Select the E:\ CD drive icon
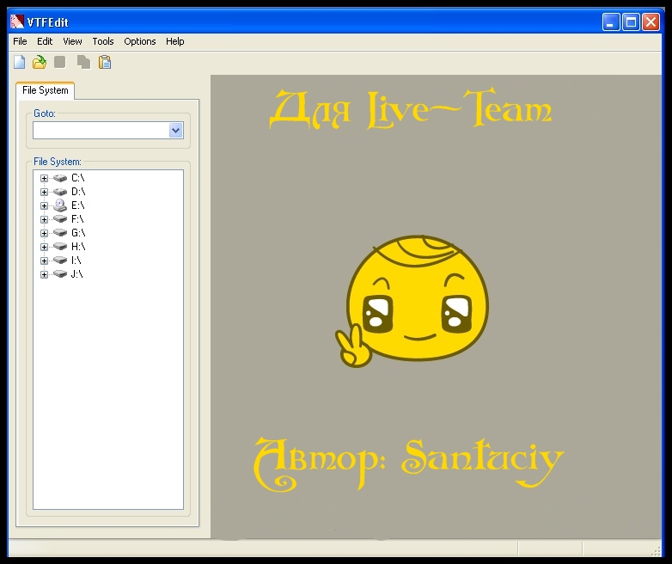The image size is (672, 564). pyautogui.click(x=59, y=205)
